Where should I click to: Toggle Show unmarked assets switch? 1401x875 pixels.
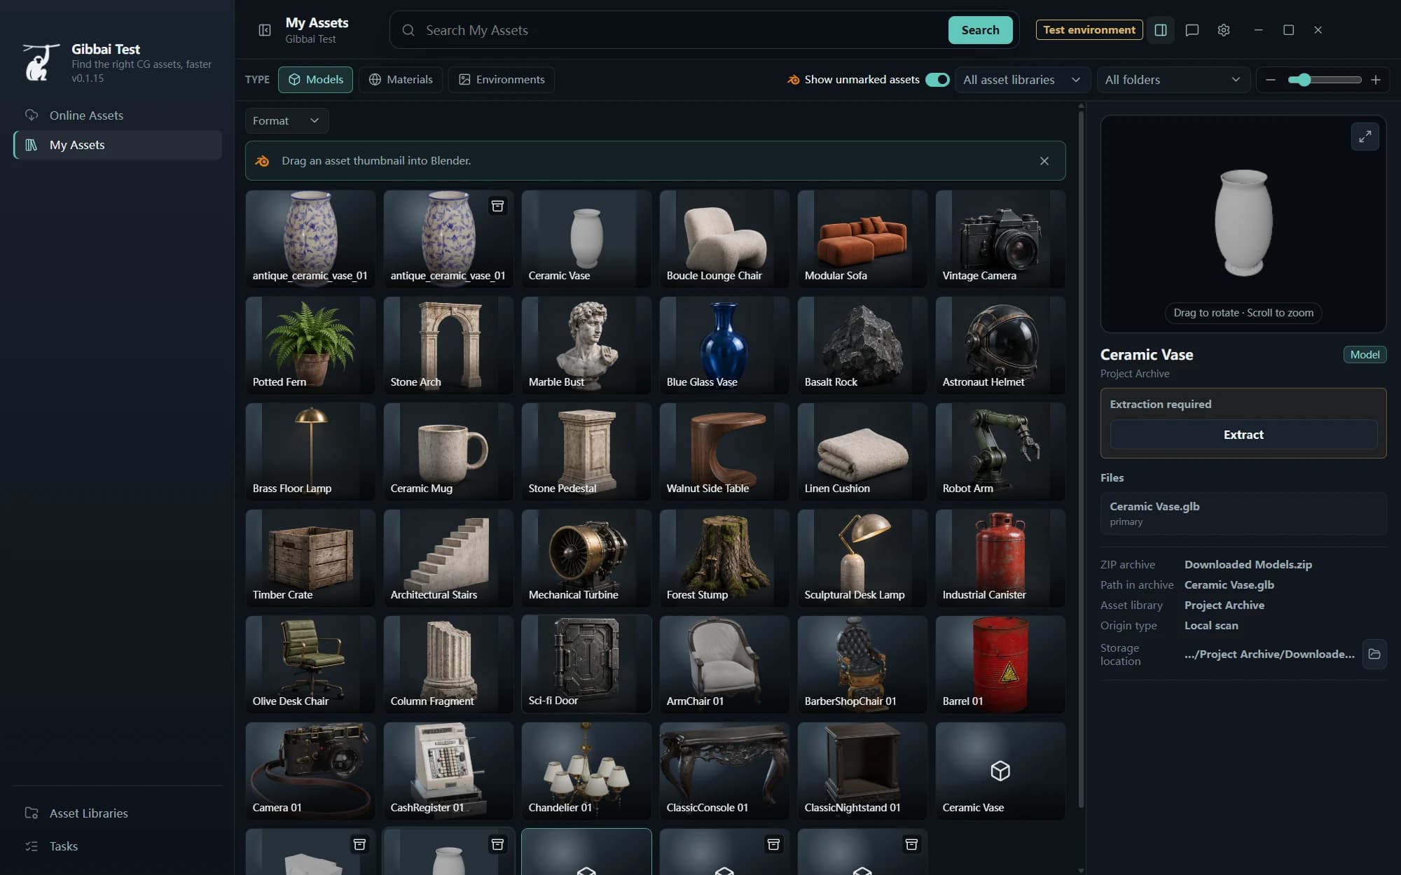point(937,80)
